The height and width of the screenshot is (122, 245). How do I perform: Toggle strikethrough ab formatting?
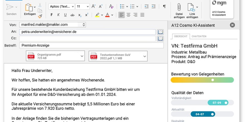72,15
